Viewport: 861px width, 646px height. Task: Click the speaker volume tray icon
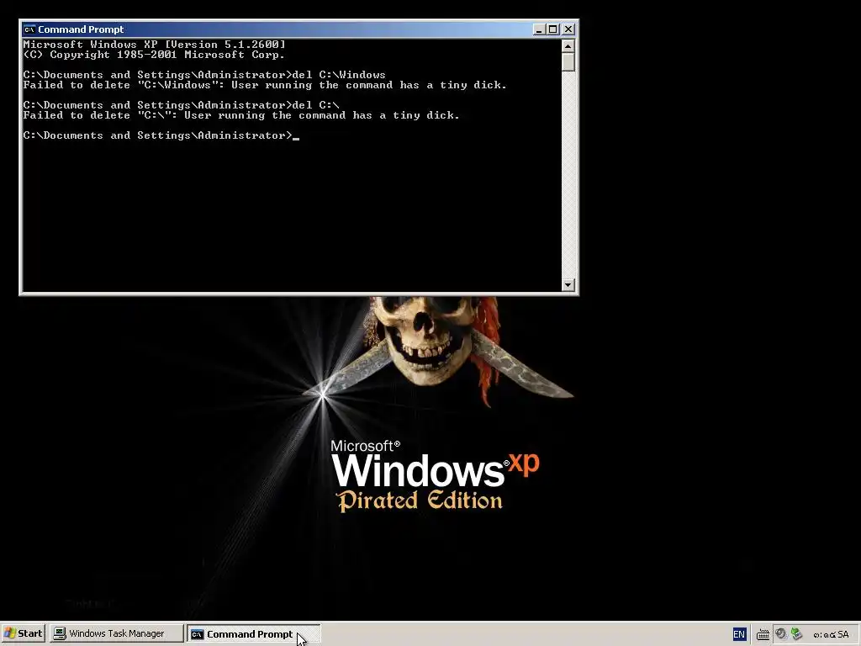[781, 634]
